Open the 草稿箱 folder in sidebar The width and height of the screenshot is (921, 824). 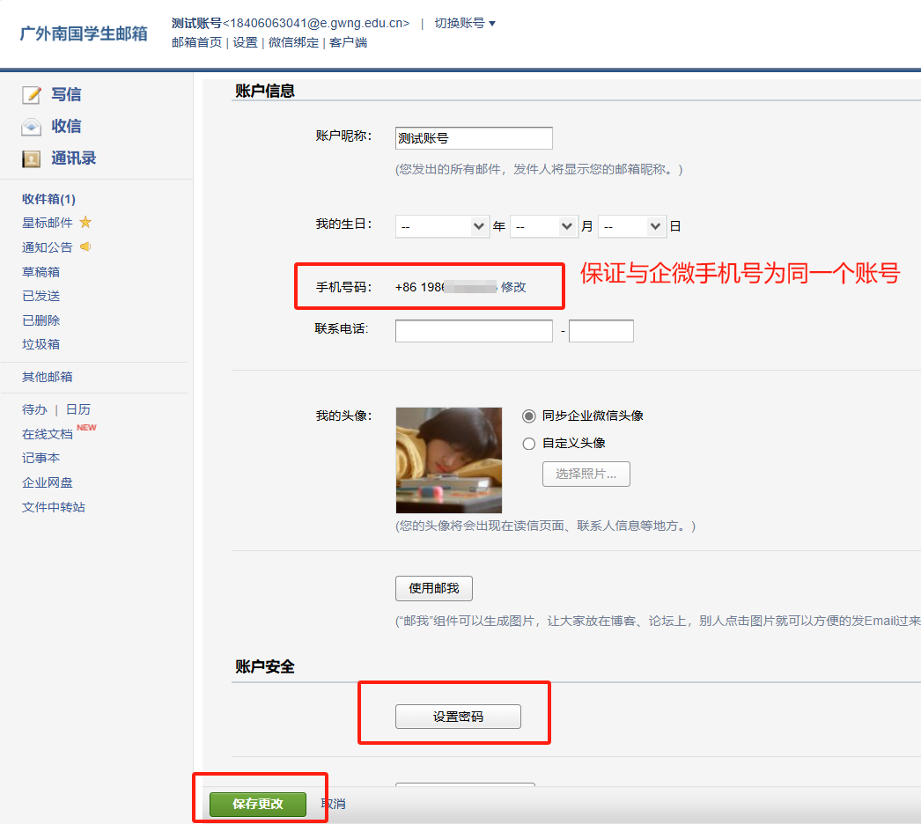(41, 272)
